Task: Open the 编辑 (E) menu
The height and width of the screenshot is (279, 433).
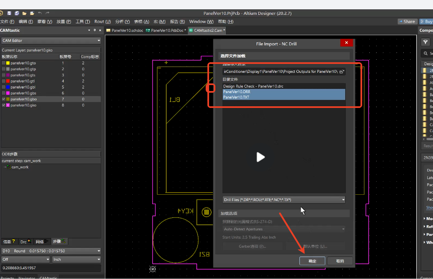Action: click(x=26, y=22)
